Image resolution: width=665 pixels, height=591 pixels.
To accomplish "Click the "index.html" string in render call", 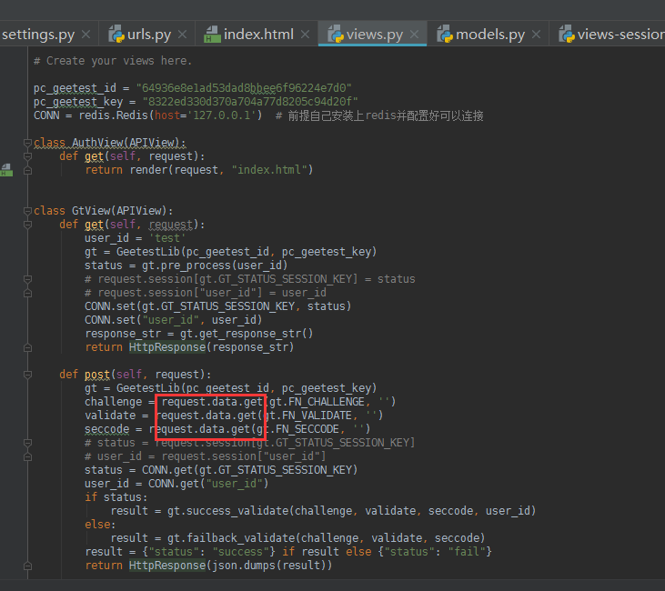I will [269, 170].
